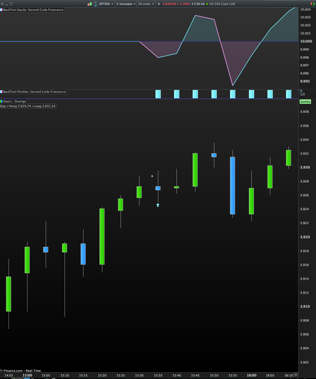Viewport: 316px width, 379px height.
Task: Click the green candle at 15:45
Action: tap(195, 170)
